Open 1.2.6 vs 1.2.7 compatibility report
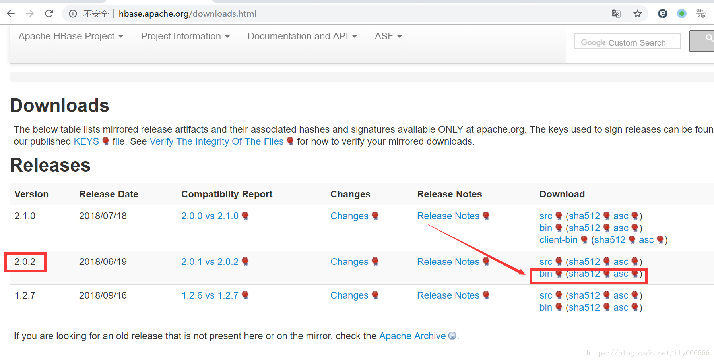Screen dimensions: 714x361 210,295
